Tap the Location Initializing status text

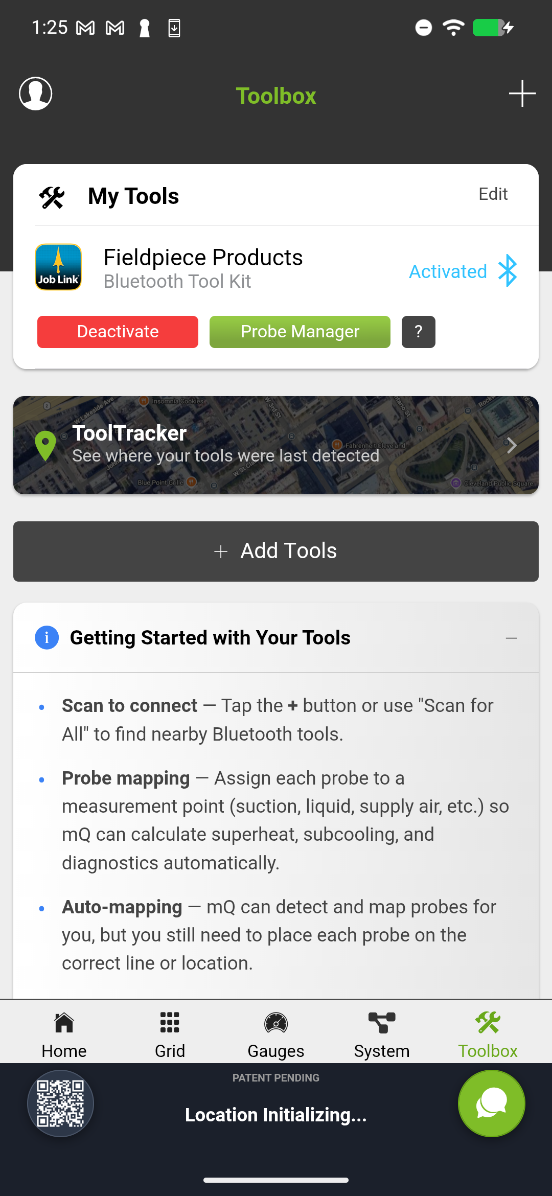click(x=276, y=1115)
